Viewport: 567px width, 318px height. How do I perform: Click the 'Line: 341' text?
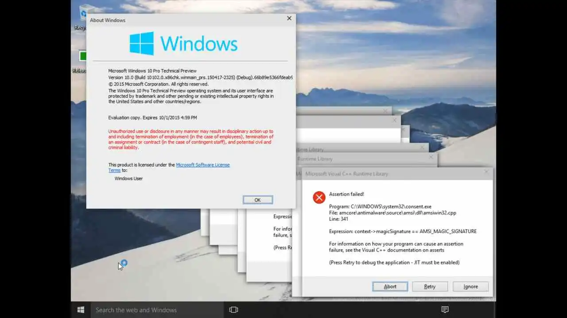click(339, 219)
